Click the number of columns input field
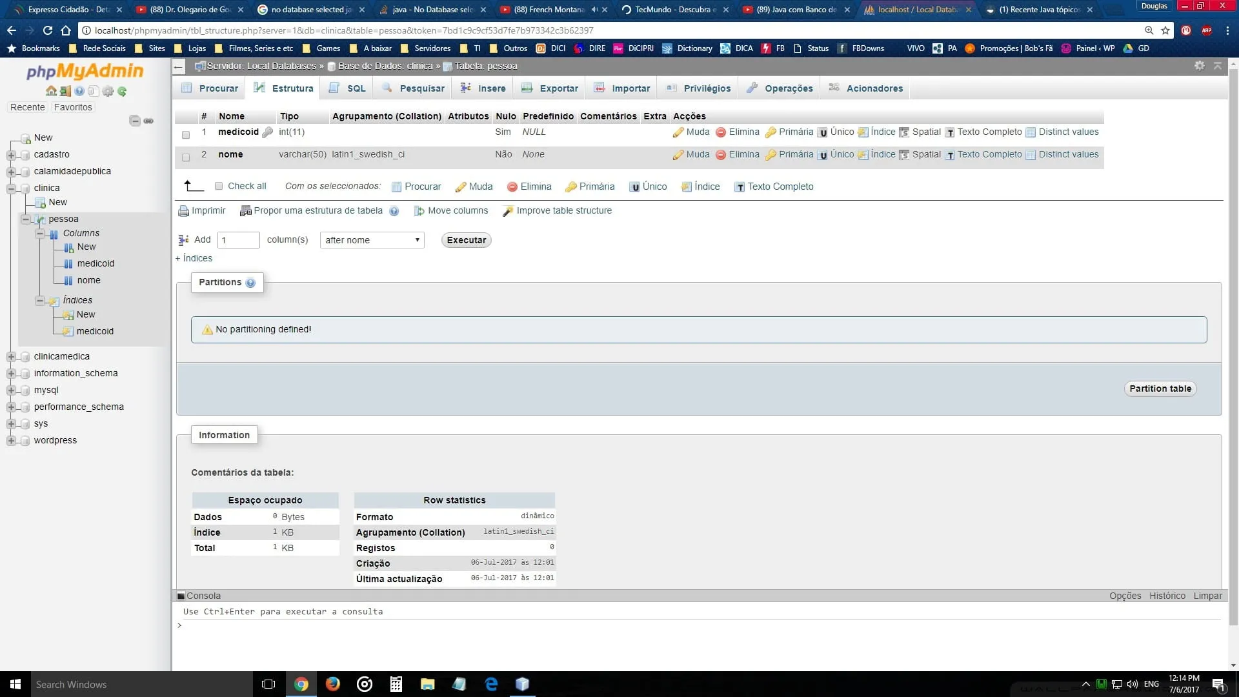Screen dimensions: 1239x697 [x=238, y=240]
